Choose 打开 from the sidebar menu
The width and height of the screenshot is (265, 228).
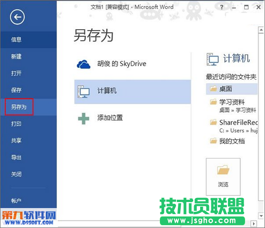28,73
